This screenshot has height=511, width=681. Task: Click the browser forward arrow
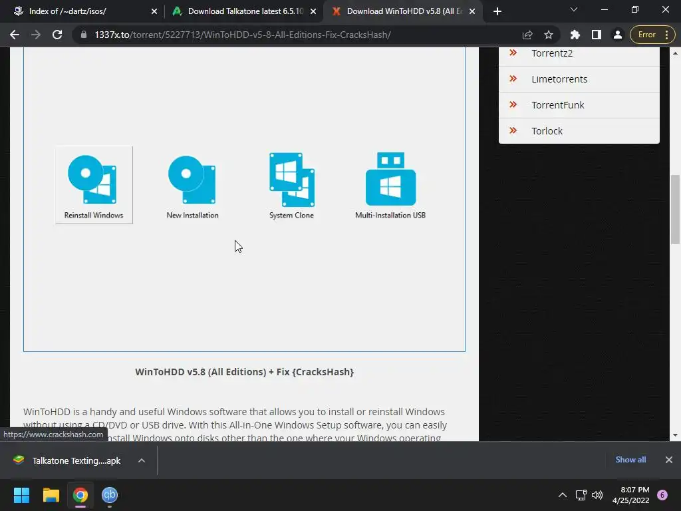[36, 35]
